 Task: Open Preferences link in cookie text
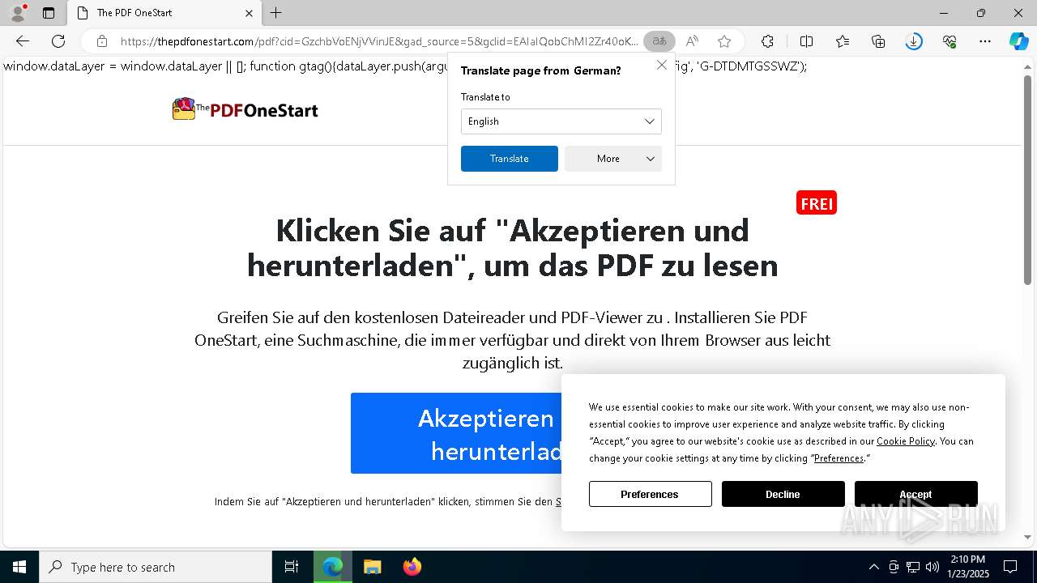(x=839, y=458)
